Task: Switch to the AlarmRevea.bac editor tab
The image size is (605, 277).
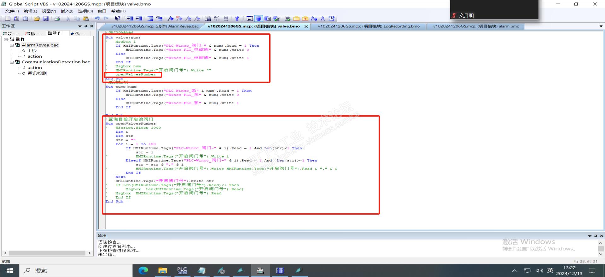Action: coord(155,26)
